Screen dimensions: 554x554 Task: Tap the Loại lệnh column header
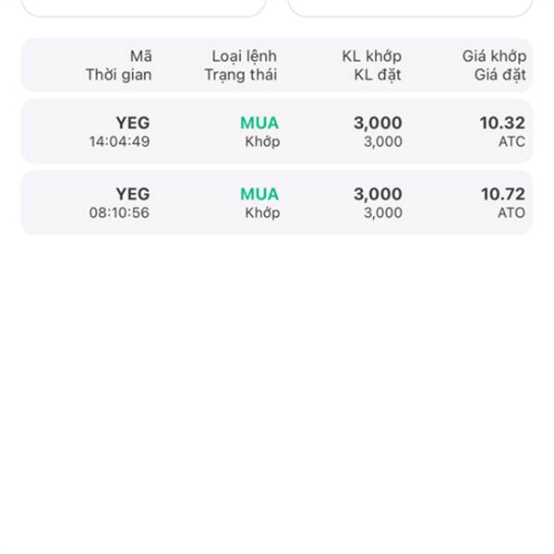click(244, 56)
